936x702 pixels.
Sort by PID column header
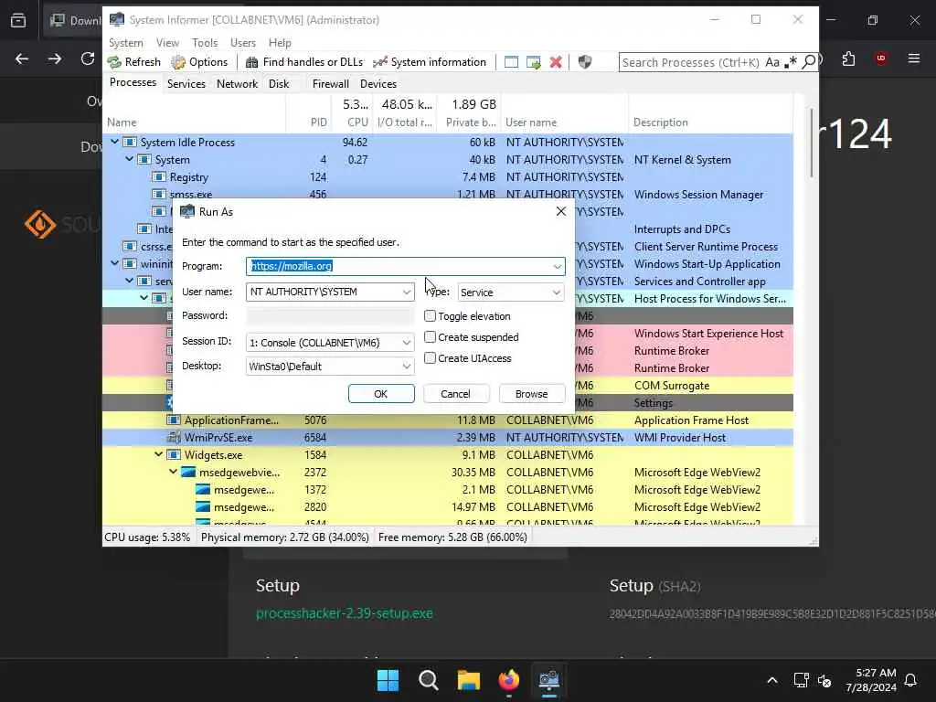[319, 122]
